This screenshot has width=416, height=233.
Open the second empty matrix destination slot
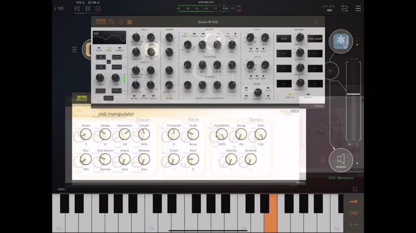point(315,54)
